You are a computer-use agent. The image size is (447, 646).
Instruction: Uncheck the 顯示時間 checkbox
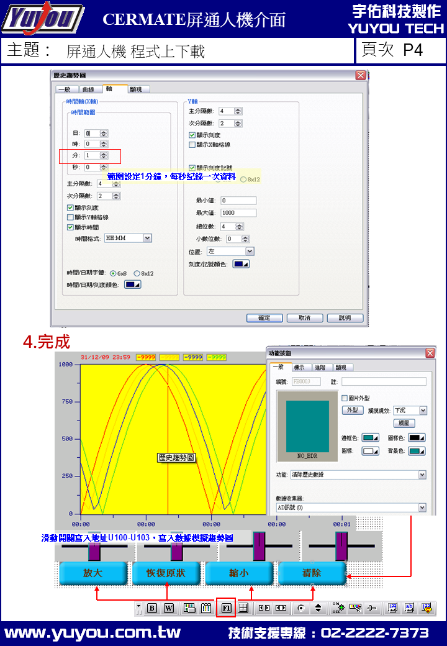tap(70, 227)
